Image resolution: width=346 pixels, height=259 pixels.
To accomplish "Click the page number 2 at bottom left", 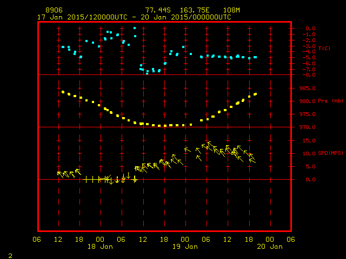I will pyautogui.click(x=10, y=256).
